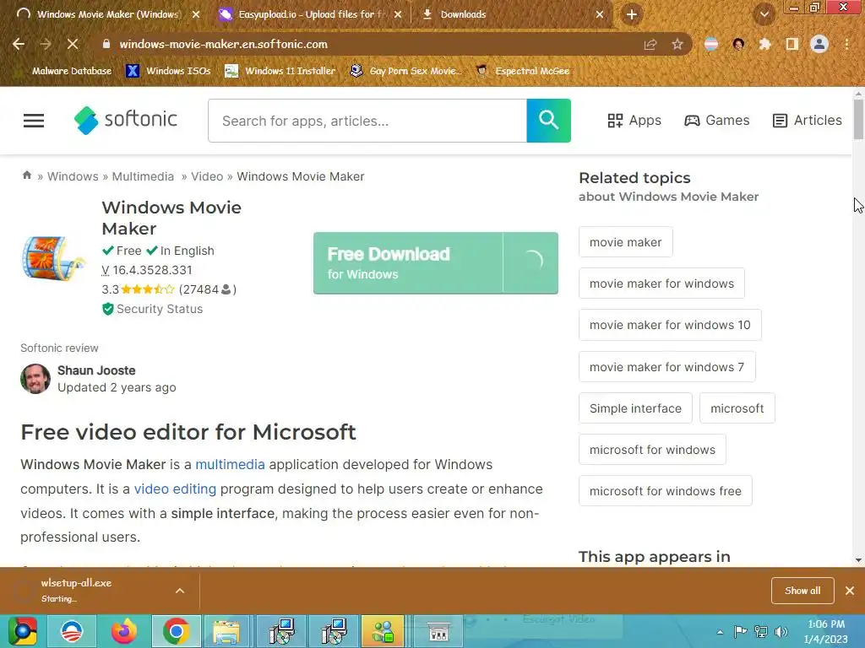Select 'microsoft' topic tag
Image resolution: width=865 pixels, height=648 pixels.
tap(737, 408)
